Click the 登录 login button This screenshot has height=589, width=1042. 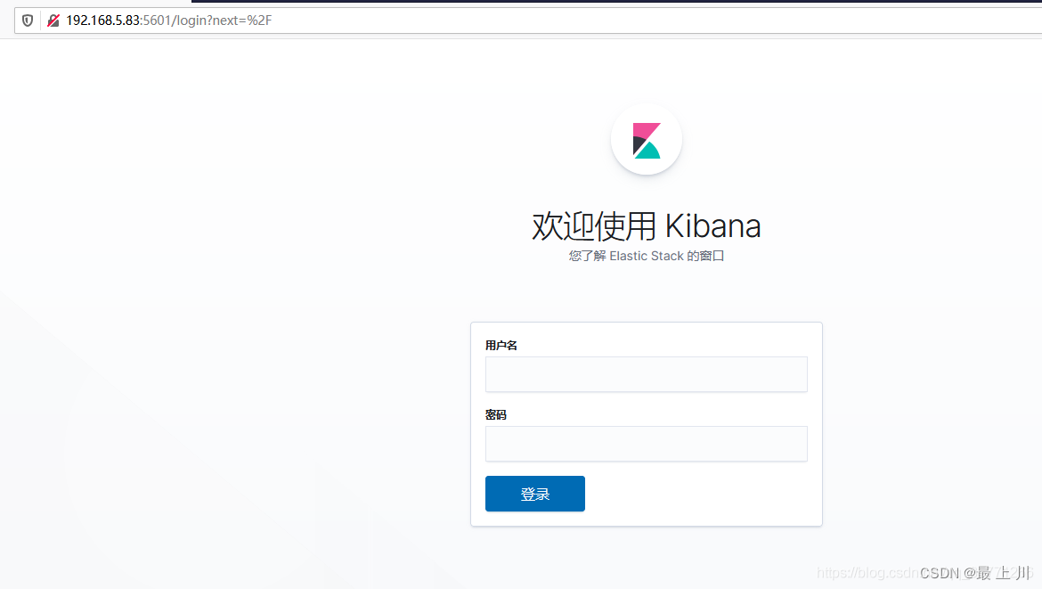point(535,494)
